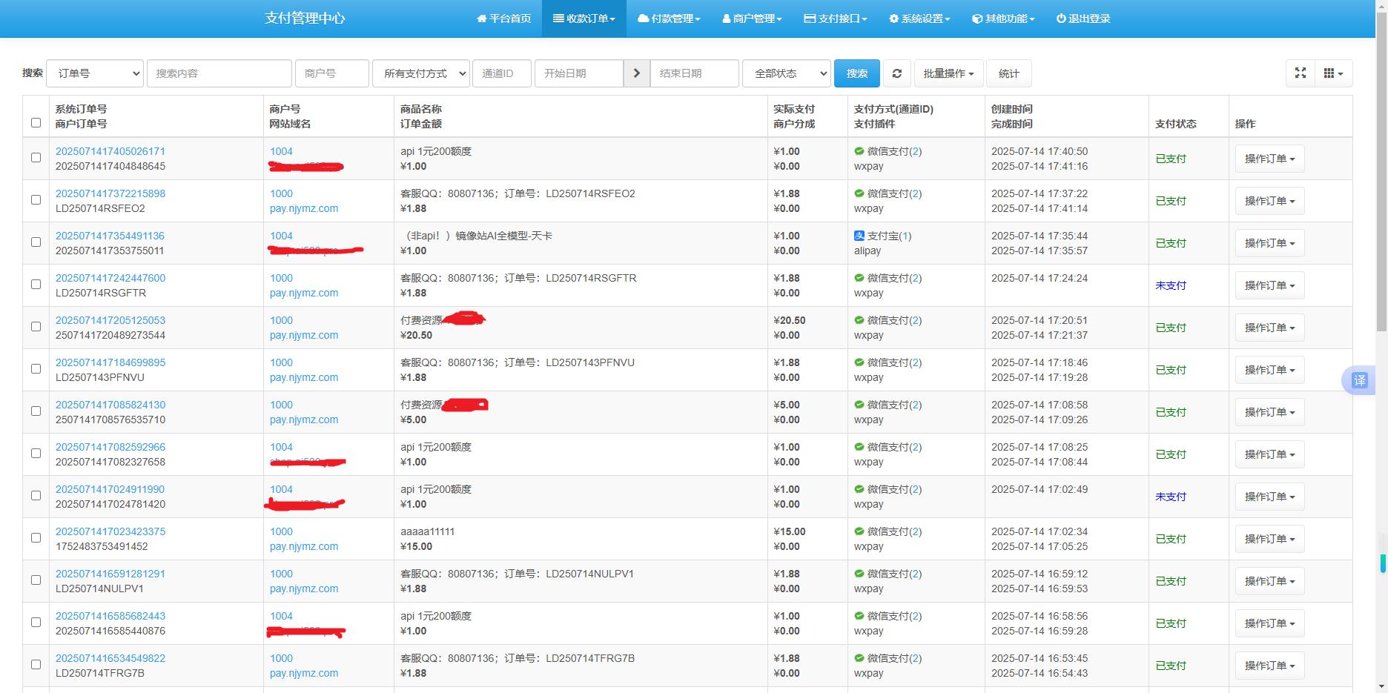Click merchant 1004 in order 2025071417354491136 row

[281, 236]
